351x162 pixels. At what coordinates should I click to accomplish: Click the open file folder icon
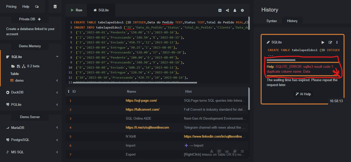[13, 66]
